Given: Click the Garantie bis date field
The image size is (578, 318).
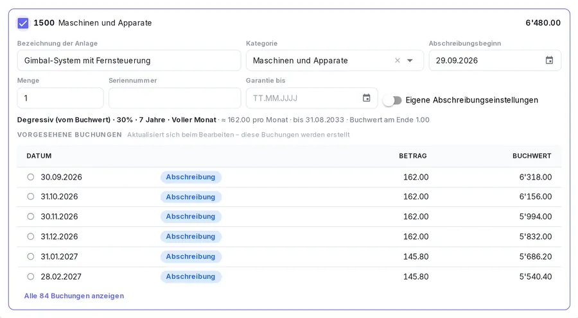Looking at the screenshot, I should pyautogui.click(x=312, y=98).
